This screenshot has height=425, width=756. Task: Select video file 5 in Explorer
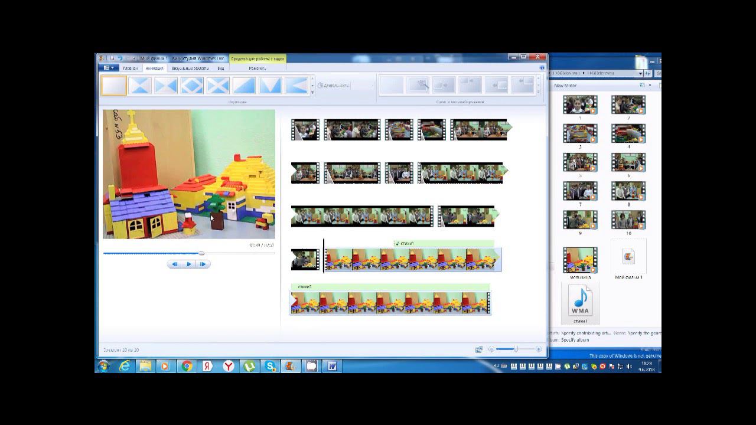(x=580, y=163)
